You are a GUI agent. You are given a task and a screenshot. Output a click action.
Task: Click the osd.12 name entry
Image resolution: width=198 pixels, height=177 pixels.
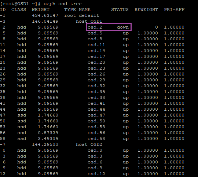click(x=96, y=174)
